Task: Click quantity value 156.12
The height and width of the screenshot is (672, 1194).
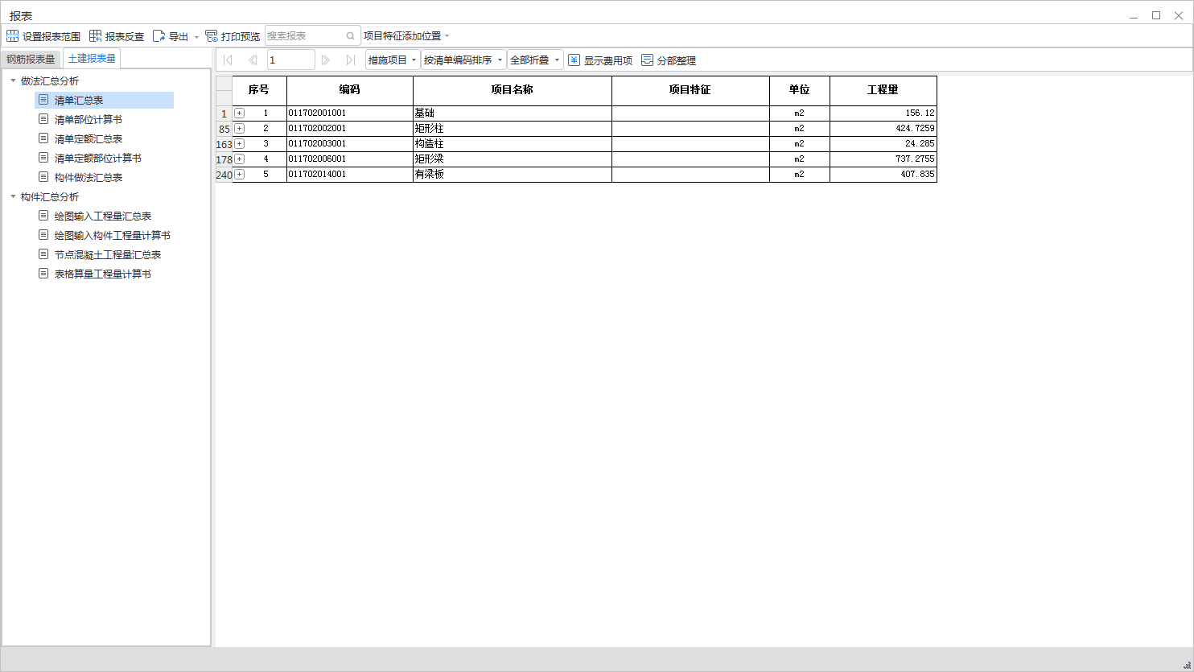Action: (920, 113)
